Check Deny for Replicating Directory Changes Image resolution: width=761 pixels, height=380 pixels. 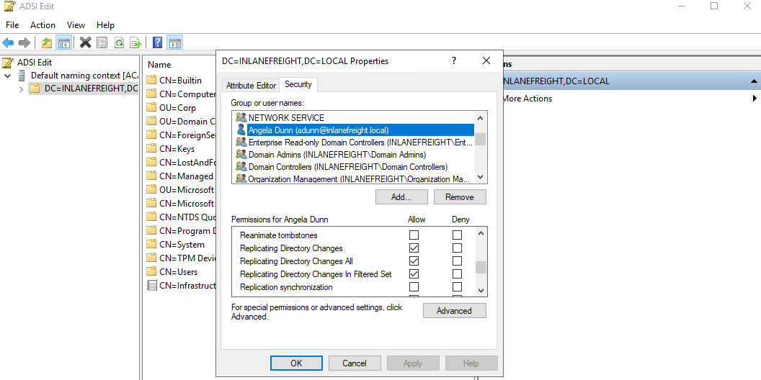tap(457, 248)
